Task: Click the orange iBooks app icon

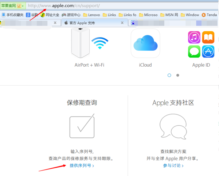Action: (208, 38)
